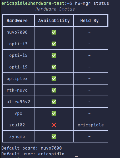The image size is (120, 158).
Task: Click the ultra96v2 hardware name
Action: tap(18, 102)
